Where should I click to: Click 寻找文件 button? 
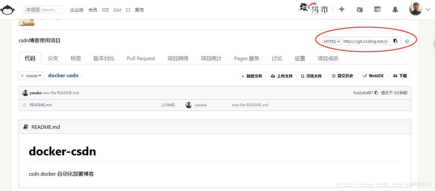[311, 76]
